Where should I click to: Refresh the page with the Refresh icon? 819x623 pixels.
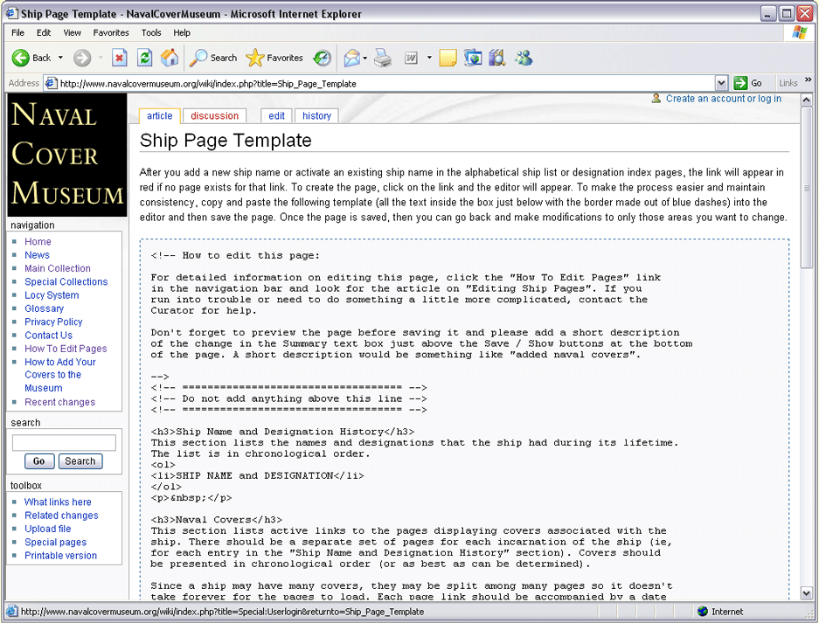145,58
